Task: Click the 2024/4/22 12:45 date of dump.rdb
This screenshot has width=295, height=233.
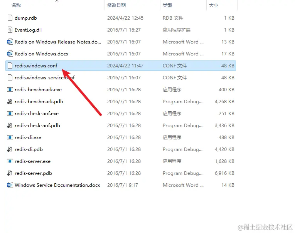Action: 125,18
